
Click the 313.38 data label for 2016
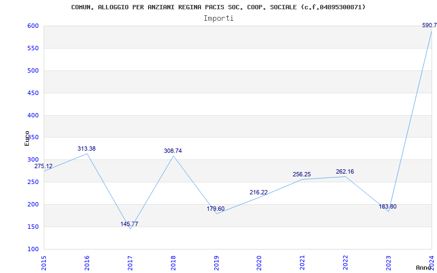point(86,149)
